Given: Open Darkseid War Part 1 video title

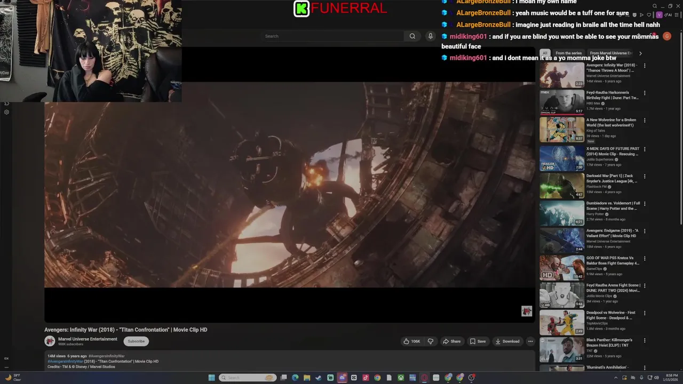Looking at the screenshot, I should point(611,179).
